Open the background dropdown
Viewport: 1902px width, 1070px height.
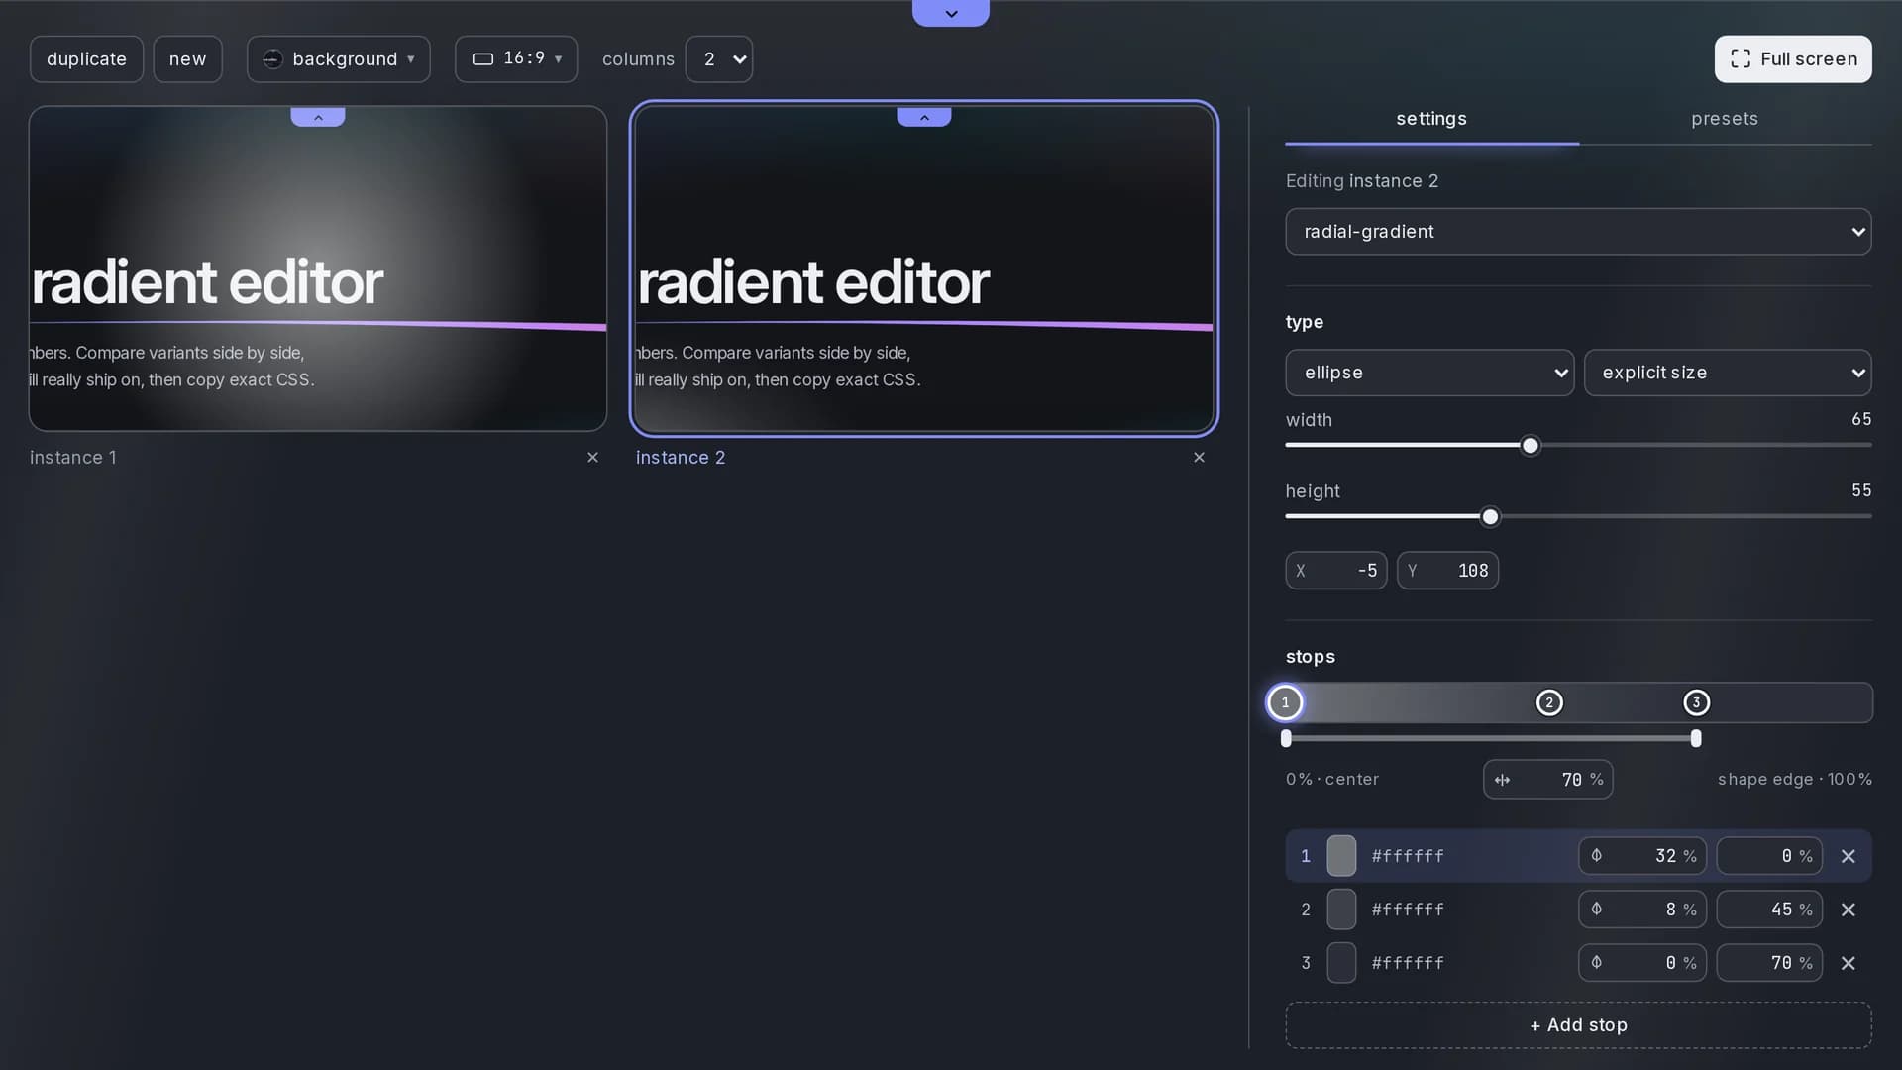click(x=339, y=59)
